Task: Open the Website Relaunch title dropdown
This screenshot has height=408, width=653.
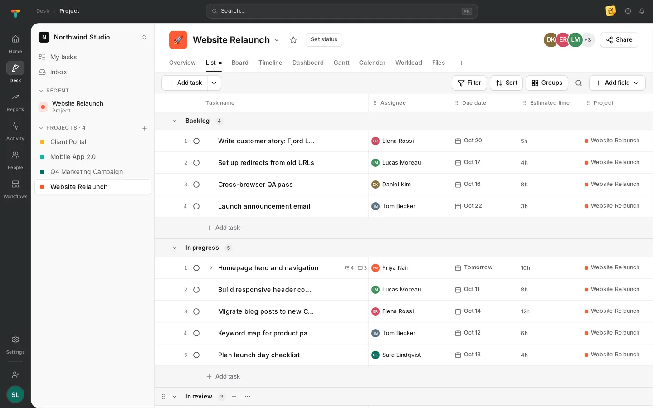Action: (x=277, y=40)
